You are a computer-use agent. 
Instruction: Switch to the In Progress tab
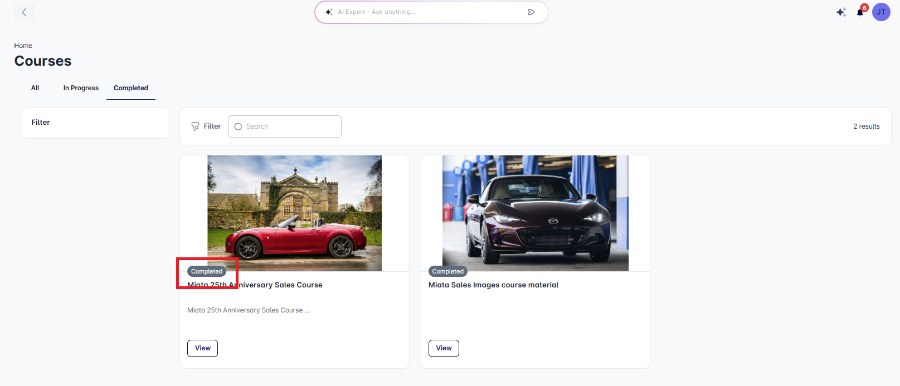coord(81,88)
